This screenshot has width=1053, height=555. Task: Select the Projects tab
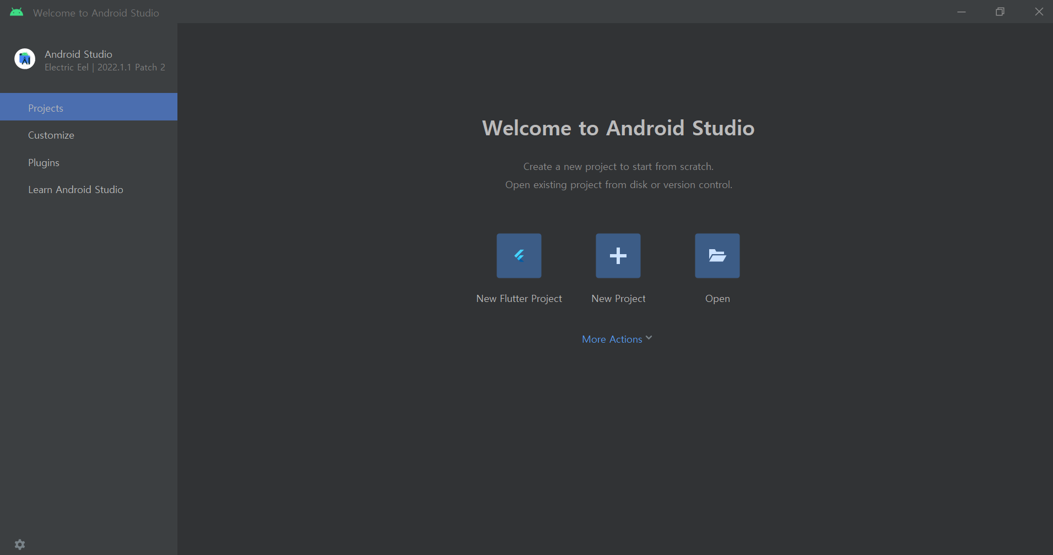coord(89,107)
